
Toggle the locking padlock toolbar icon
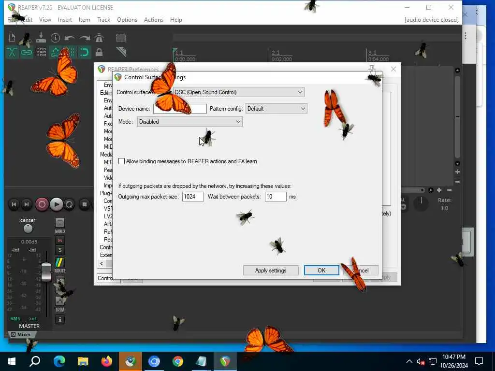pyautogui.click(x=99, y=52)
